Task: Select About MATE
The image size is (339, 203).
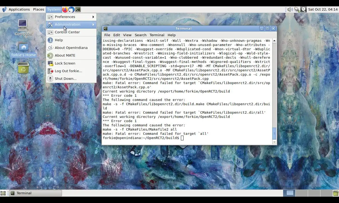Action: [x=71, y=56]
